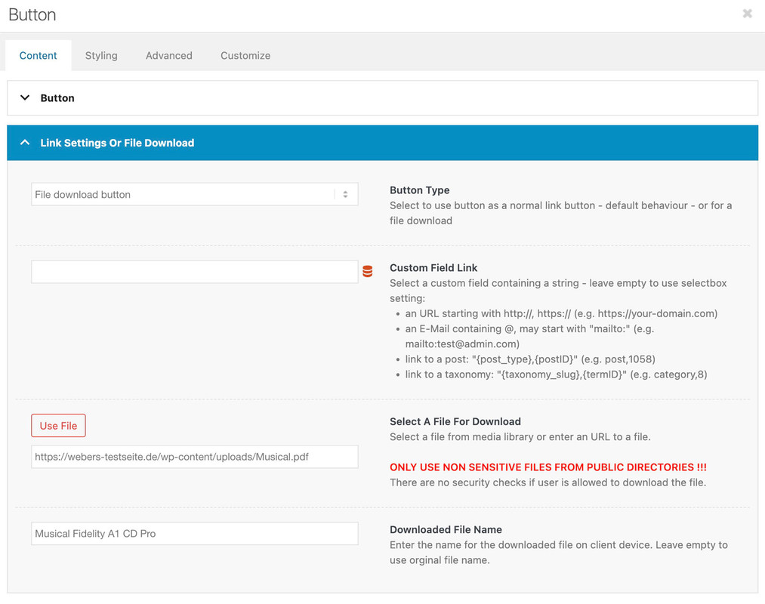765x604 pixels.
Task: Click the 'an URL starting with http://' bullet
Action: click(562, 314)
